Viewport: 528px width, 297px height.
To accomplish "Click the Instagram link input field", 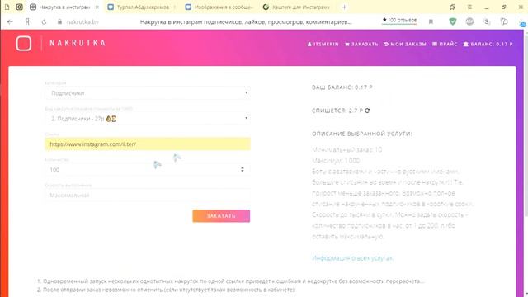I will (148, 144).
